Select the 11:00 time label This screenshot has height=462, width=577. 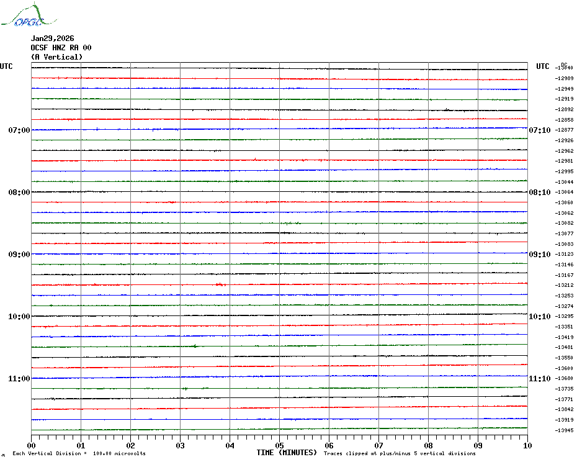[x=19, y=379]
